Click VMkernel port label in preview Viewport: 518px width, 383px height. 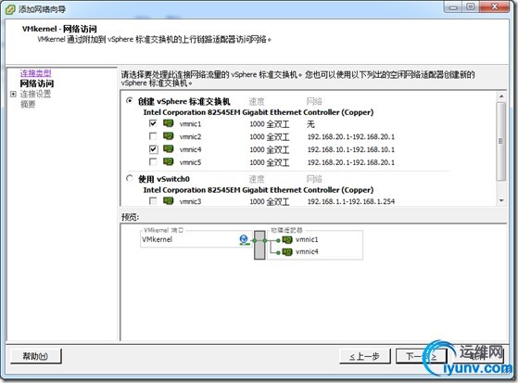click(x=157, y=239)
